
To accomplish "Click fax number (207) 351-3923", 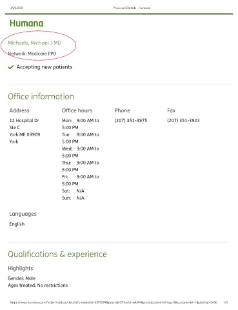I will coord(183,120).
